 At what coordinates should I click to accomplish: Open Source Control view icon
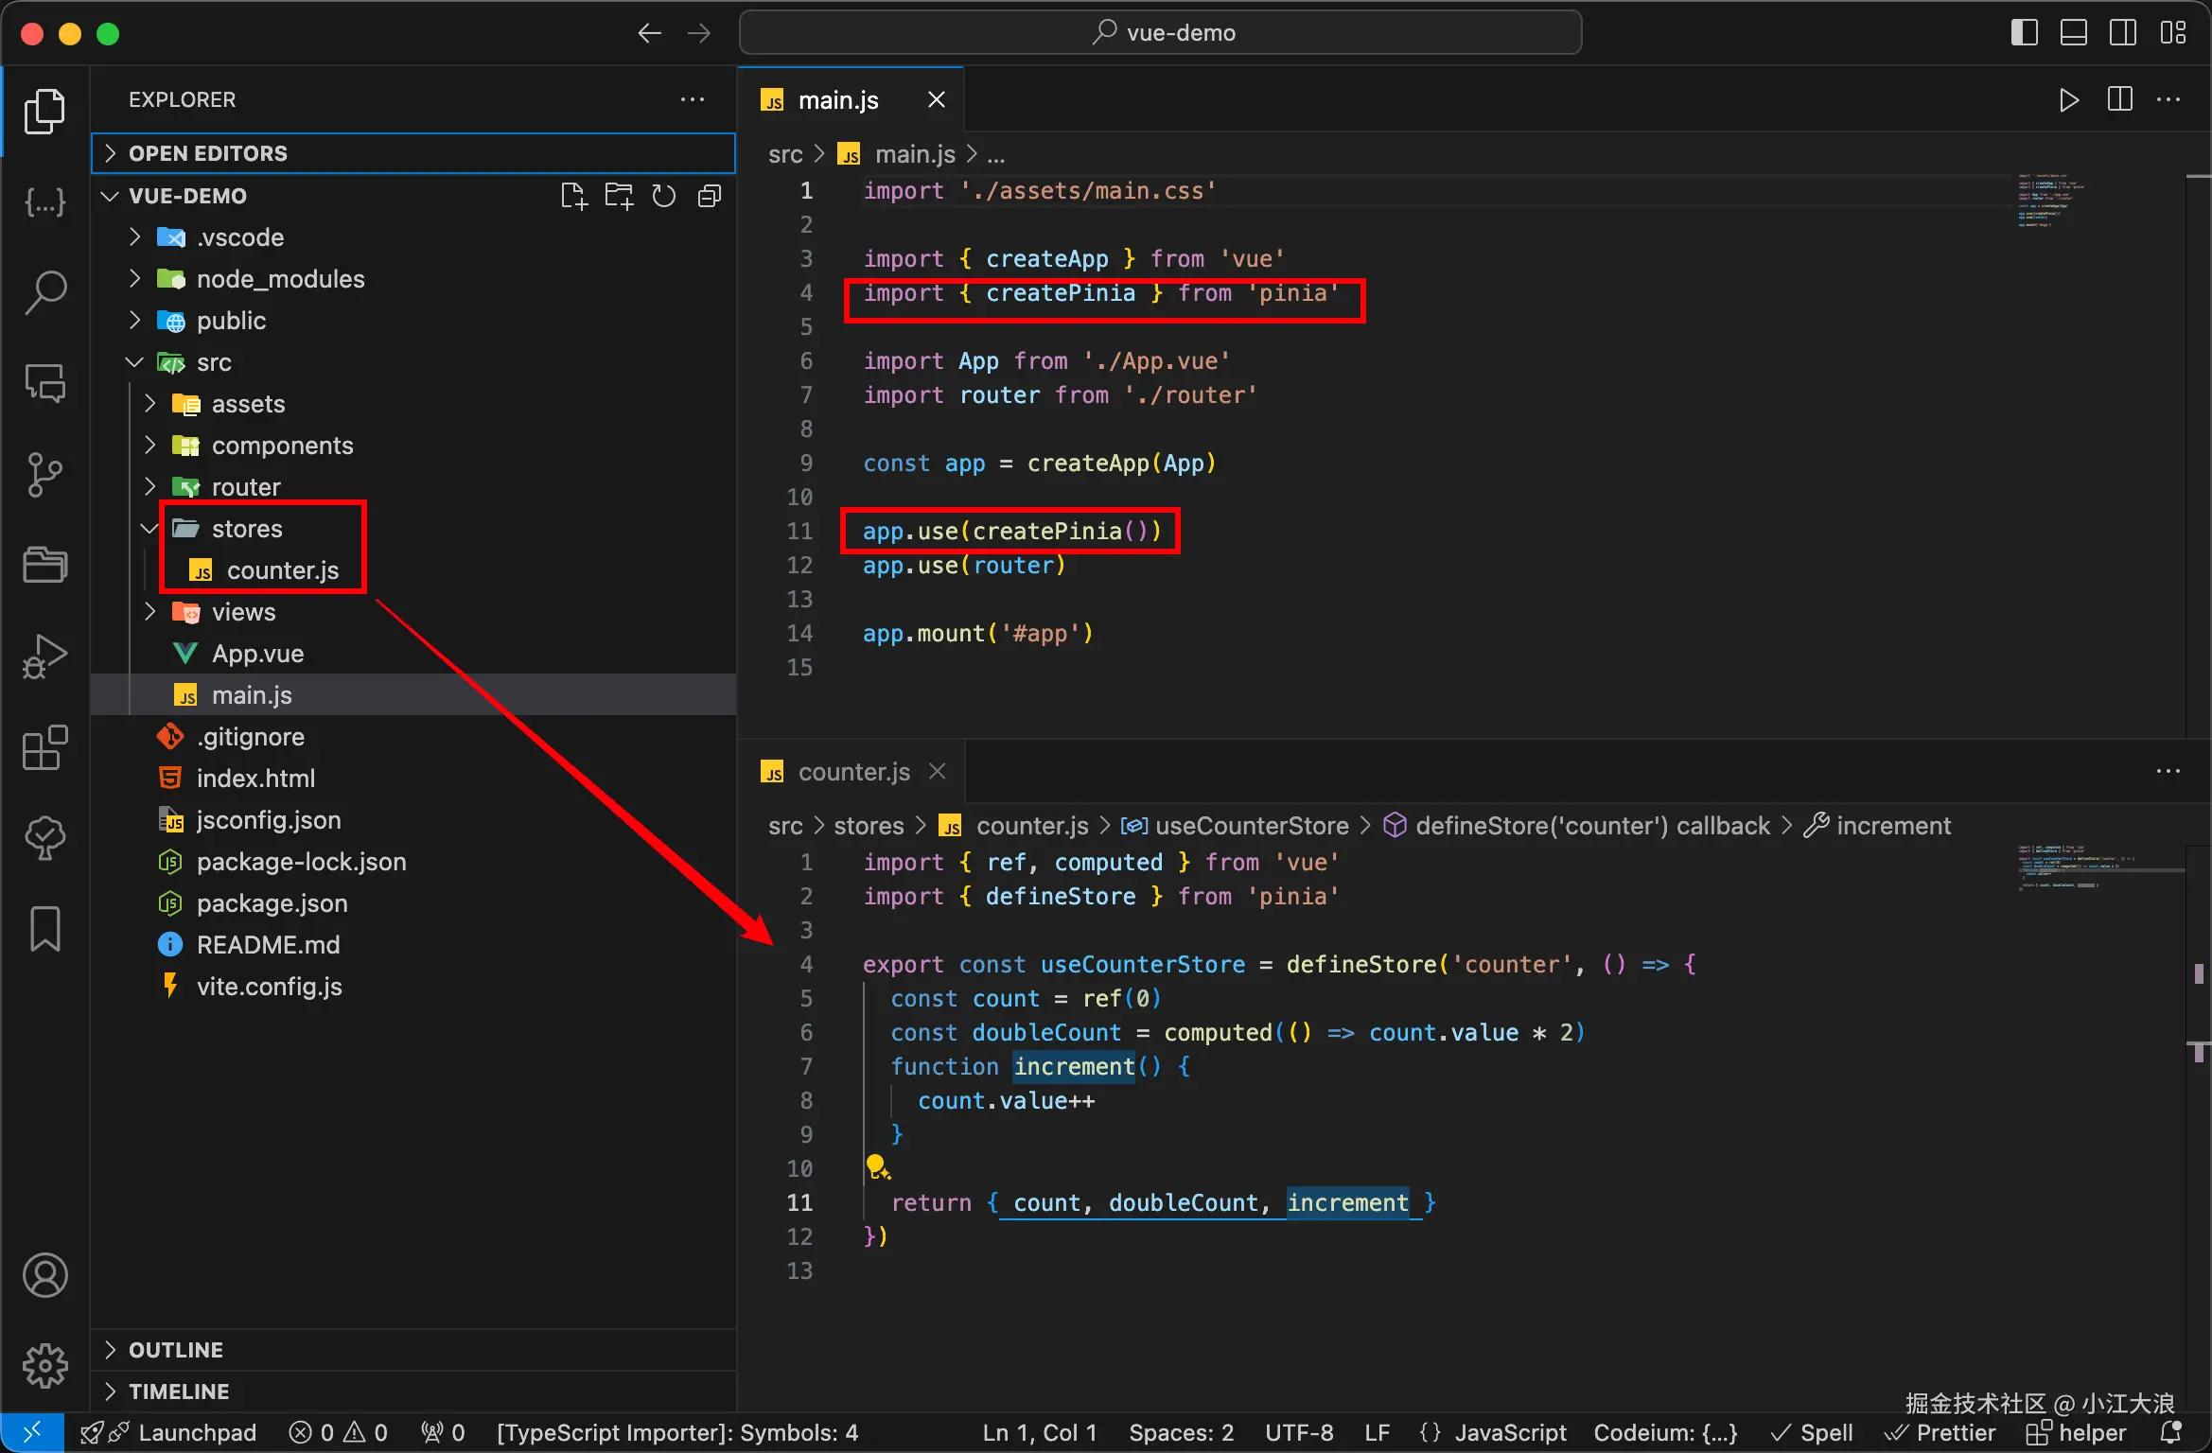(44, 474)
